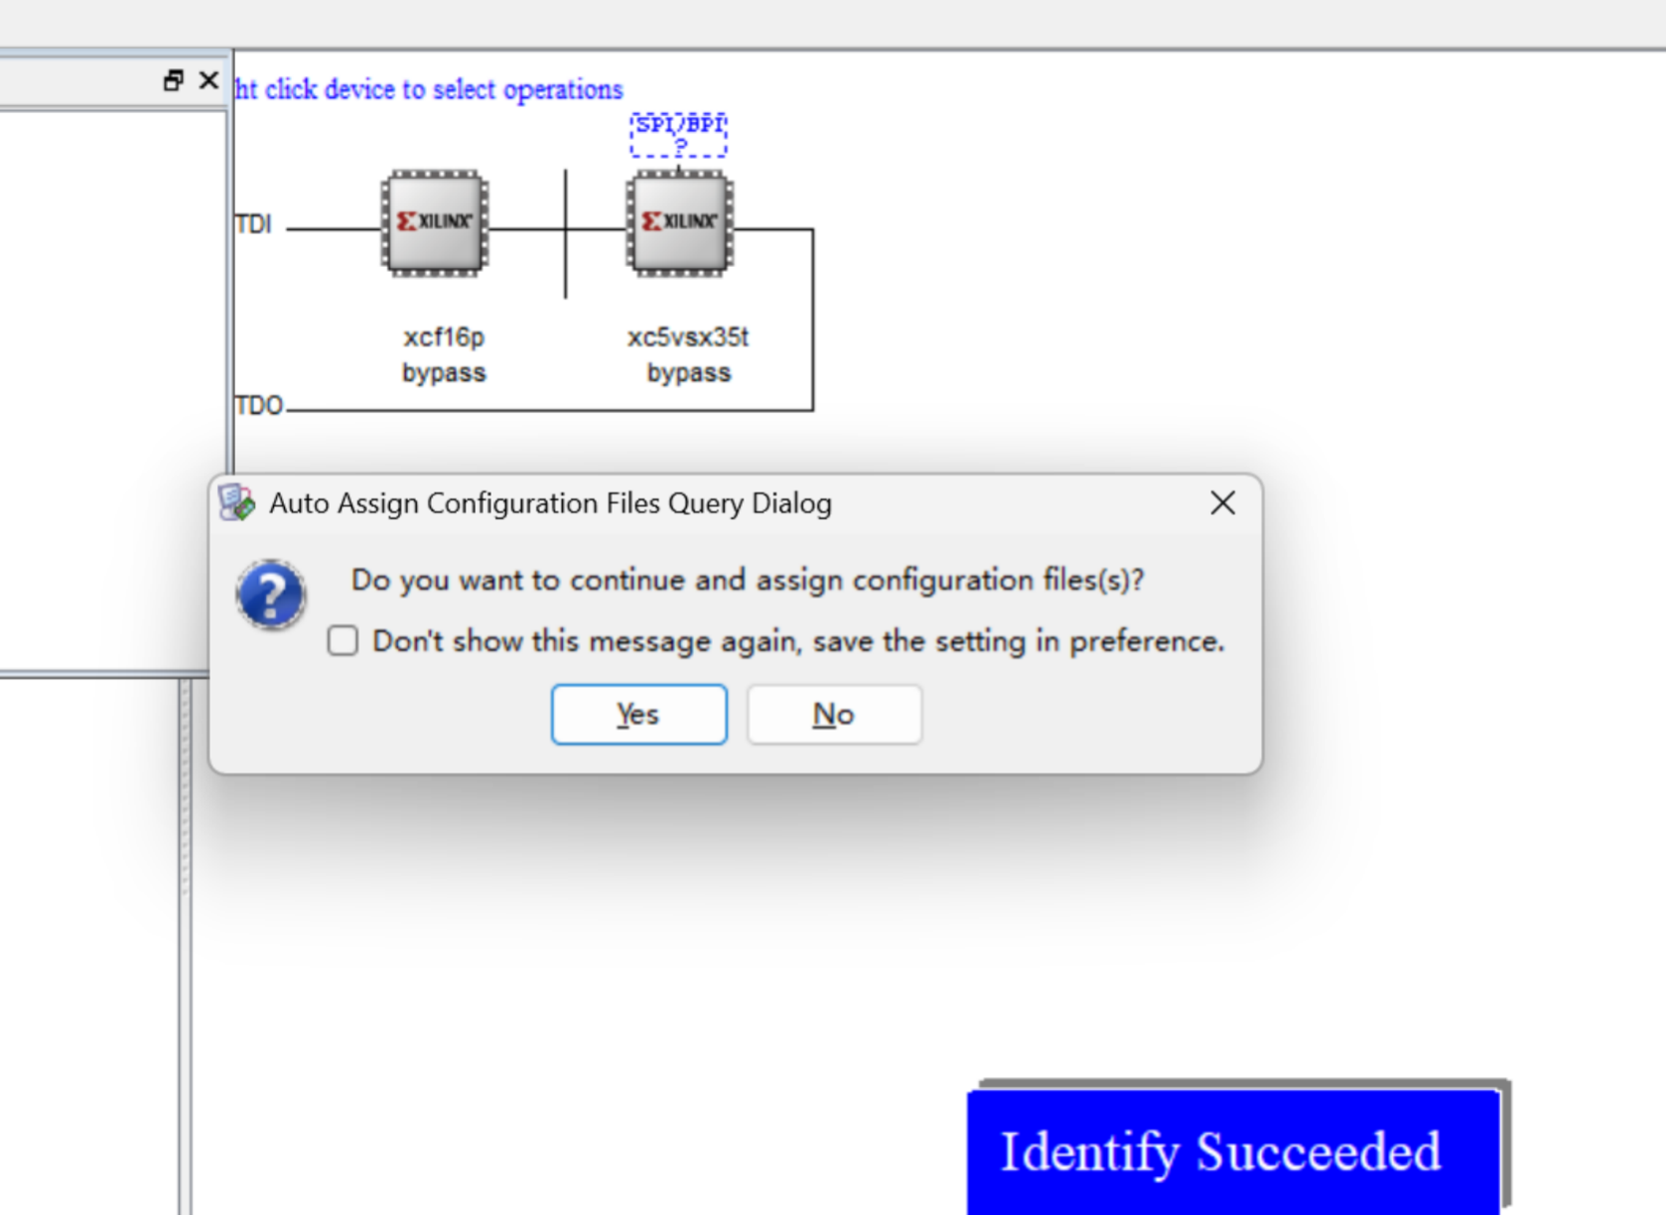Click the dialog question text about configuration files

[x=748, y=580]
